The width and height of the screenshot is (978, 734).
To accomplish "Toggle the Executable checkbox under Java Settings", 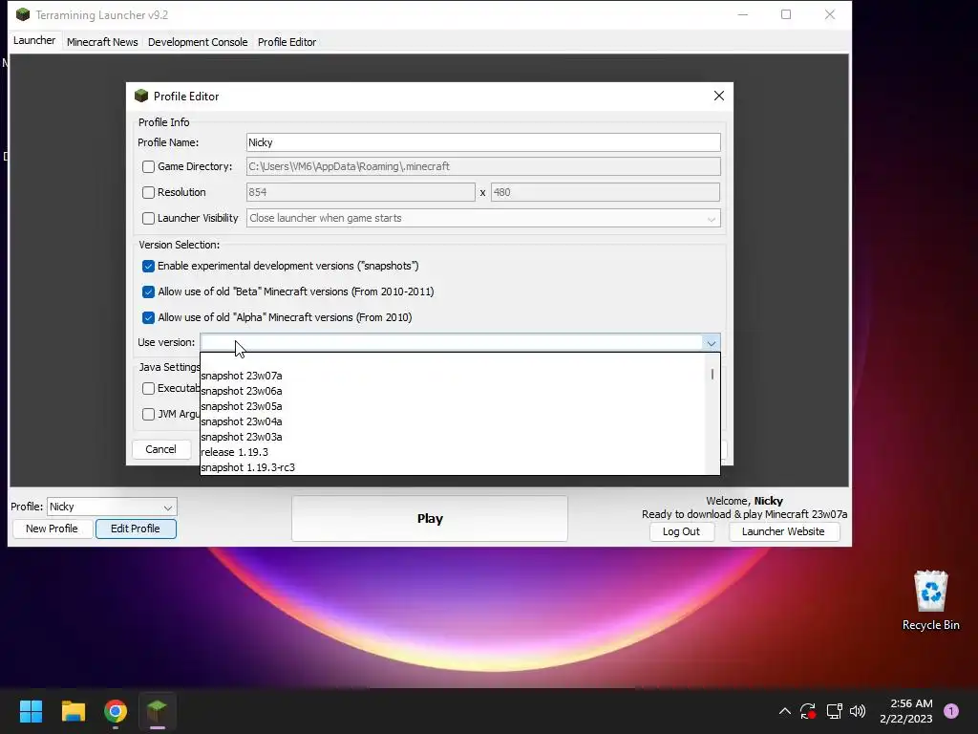I will (x=148, y=388).
